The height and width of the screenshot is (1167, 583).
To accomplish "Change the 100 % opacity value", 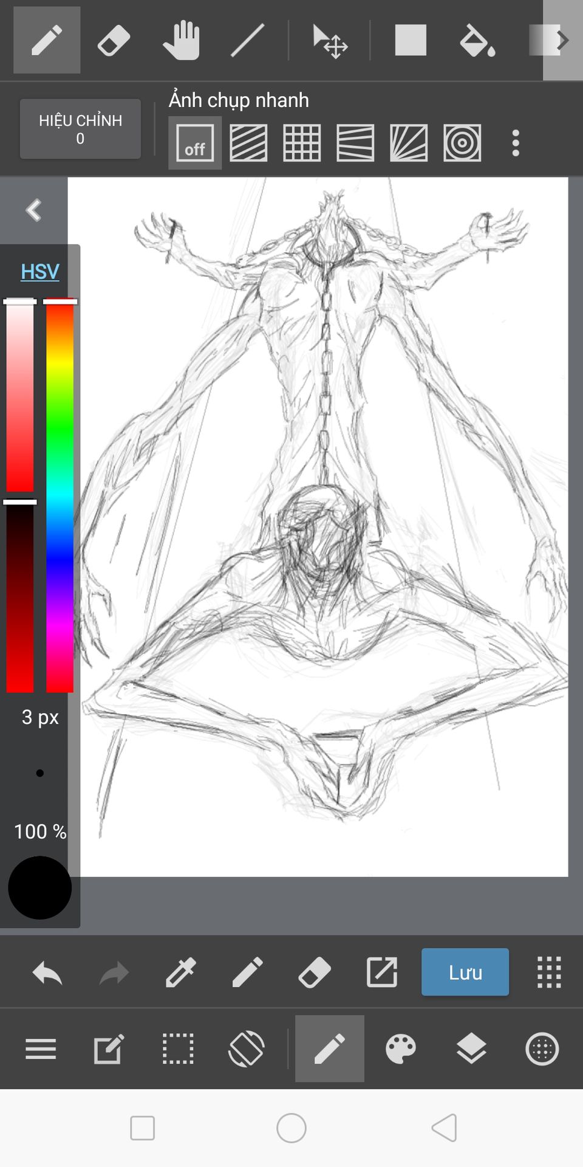I will tap(40, 831).
